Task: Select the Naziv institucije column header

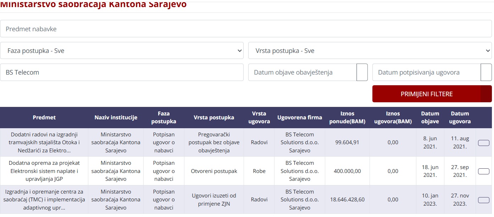Action: (116, 118)
